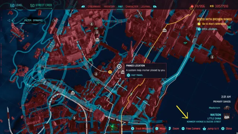Click Jump to V in bottom bar
The height and width of the screenshot is (134, 238).
(213, 129)
